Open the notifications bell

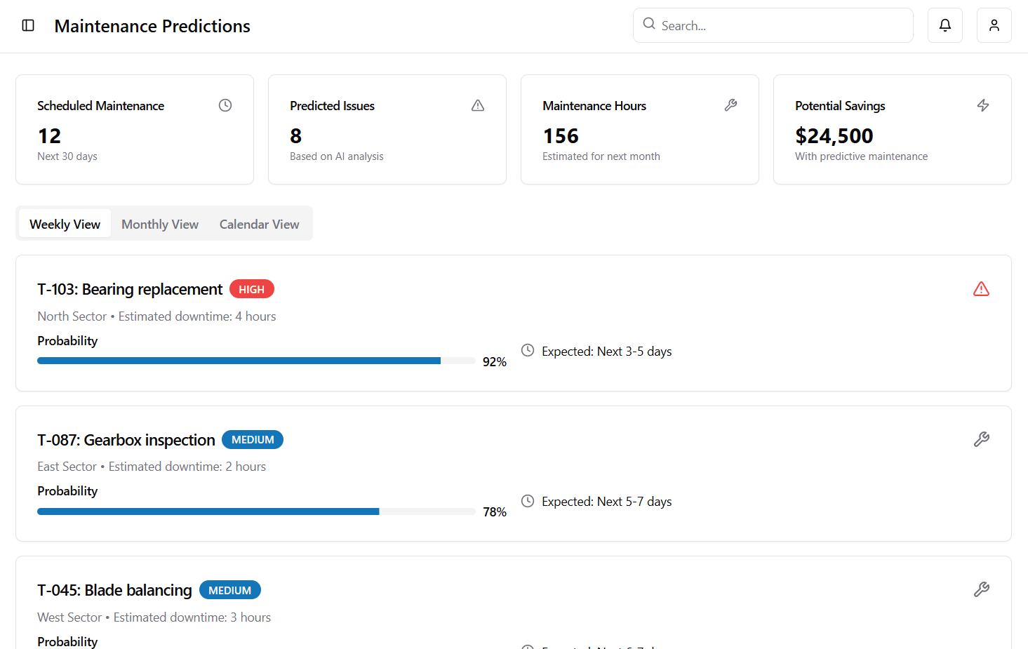(x=944, y=25)
